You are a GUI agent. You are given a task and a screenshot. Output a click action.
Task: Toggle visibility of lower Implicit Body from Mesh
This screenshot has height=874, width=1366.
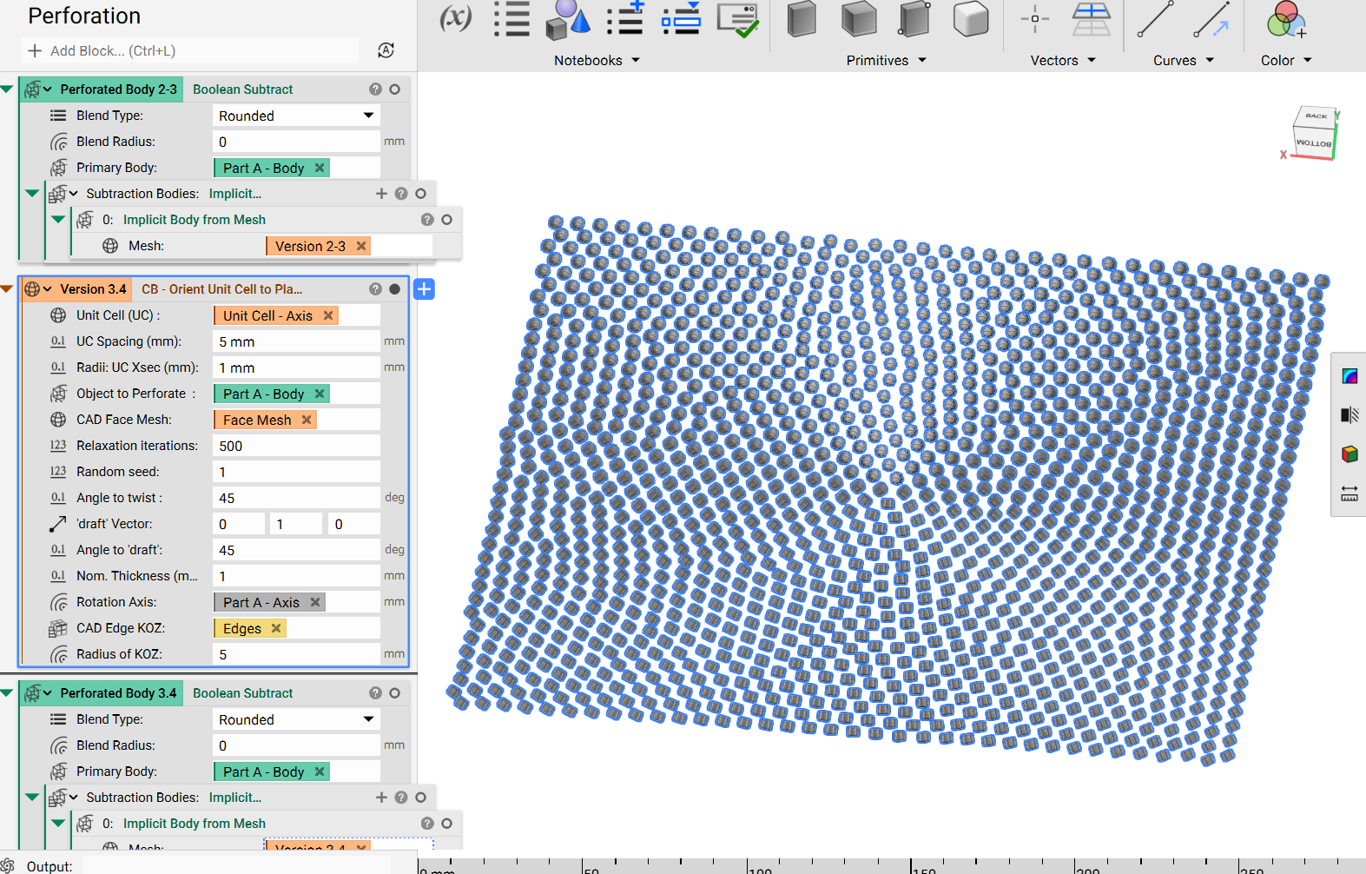446,824
